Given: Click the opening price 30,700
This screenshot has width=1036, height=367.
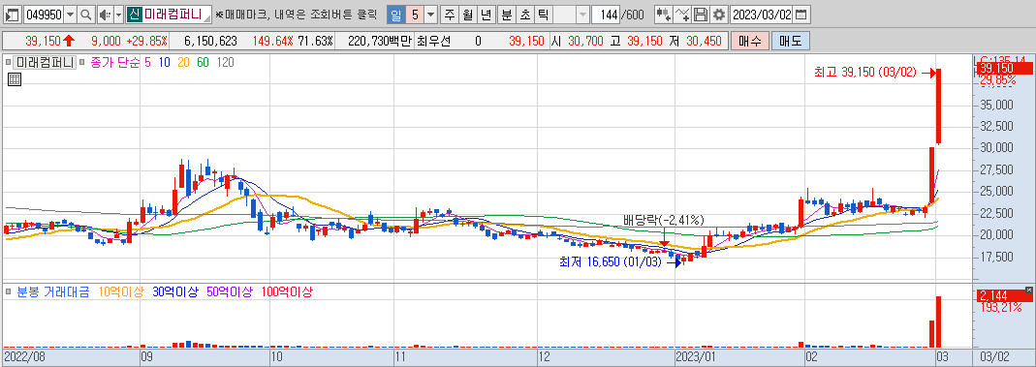Looking at the screenshot, I should pyautogui.click(x=585, y=41).
